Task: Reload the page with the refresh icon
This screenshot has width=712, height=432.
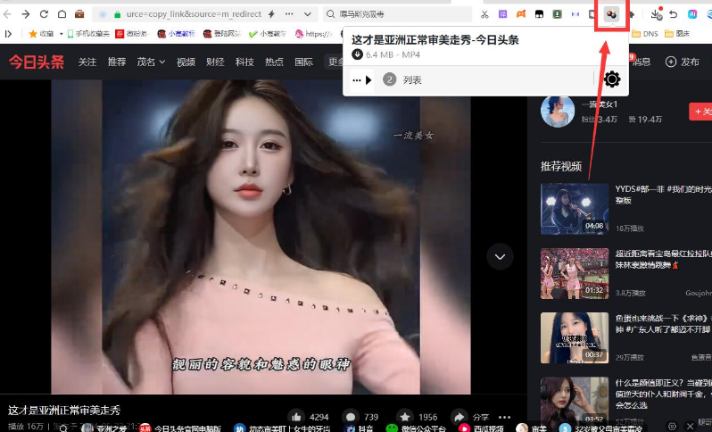Action: [44, 14]
